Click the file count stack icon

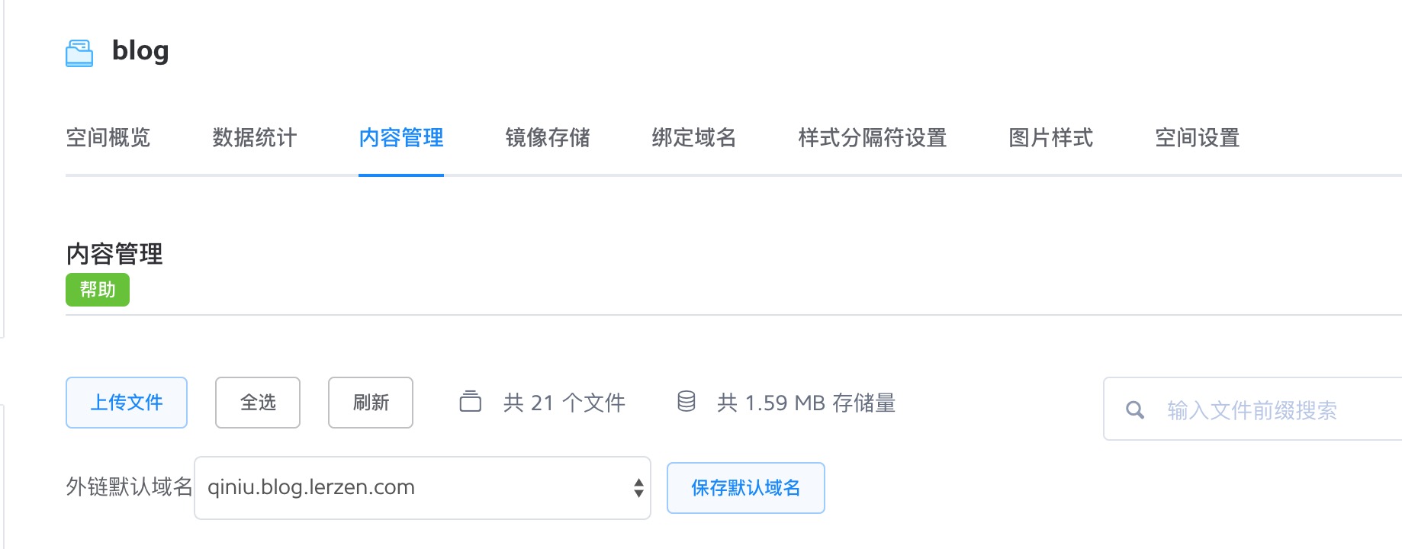click(471, 401)
